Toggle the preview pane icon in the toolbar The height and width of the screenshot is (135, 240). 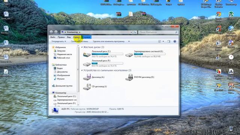pyautogui.click(x=169, y=41)
